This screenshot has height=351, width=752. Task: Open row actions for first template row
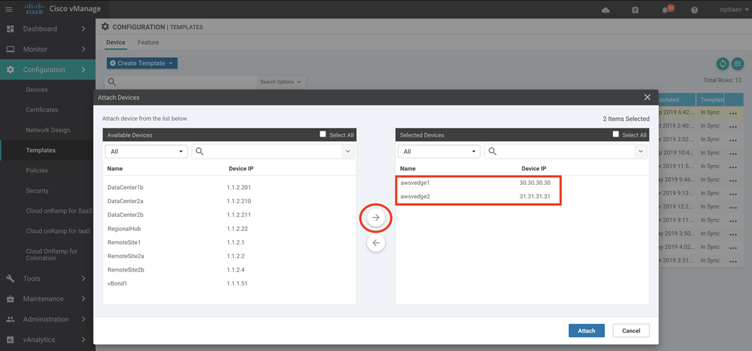coord(733,114)
